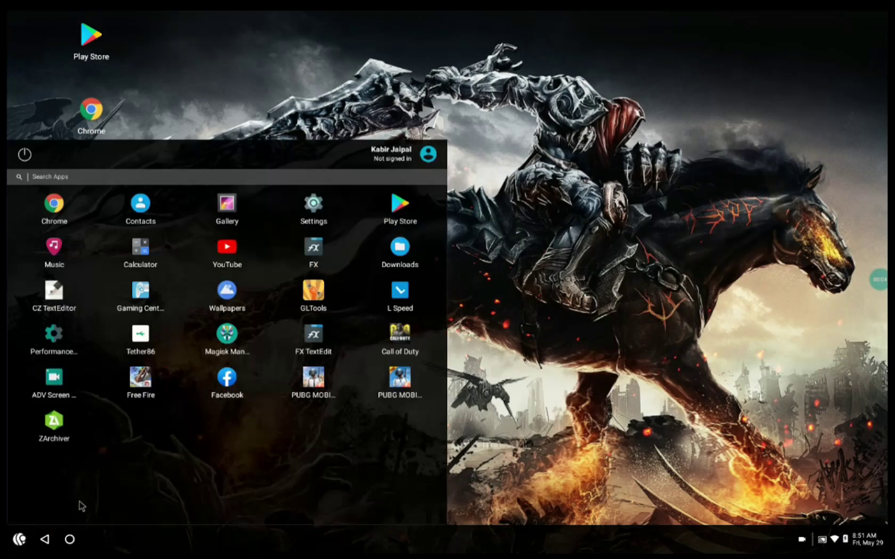Click the Search Apps input field
Screen dimensions: 895x559
227,177
